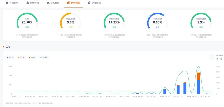
Task: Click the shield icon beside 品牌数据
Action: pos(89,3)
